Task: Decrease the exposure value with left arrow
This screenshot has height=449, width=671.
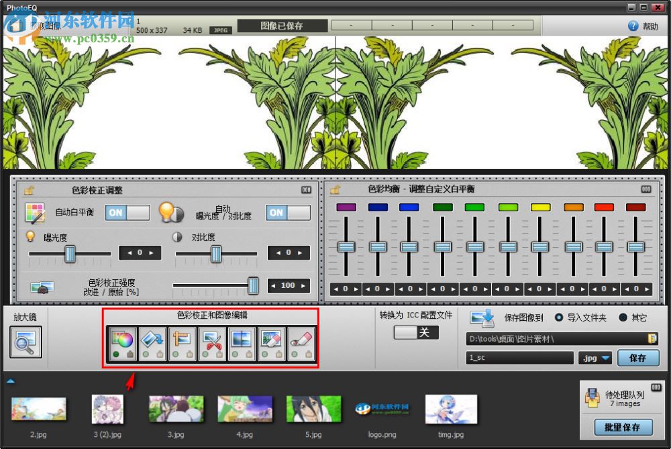Action: point(130,253)
